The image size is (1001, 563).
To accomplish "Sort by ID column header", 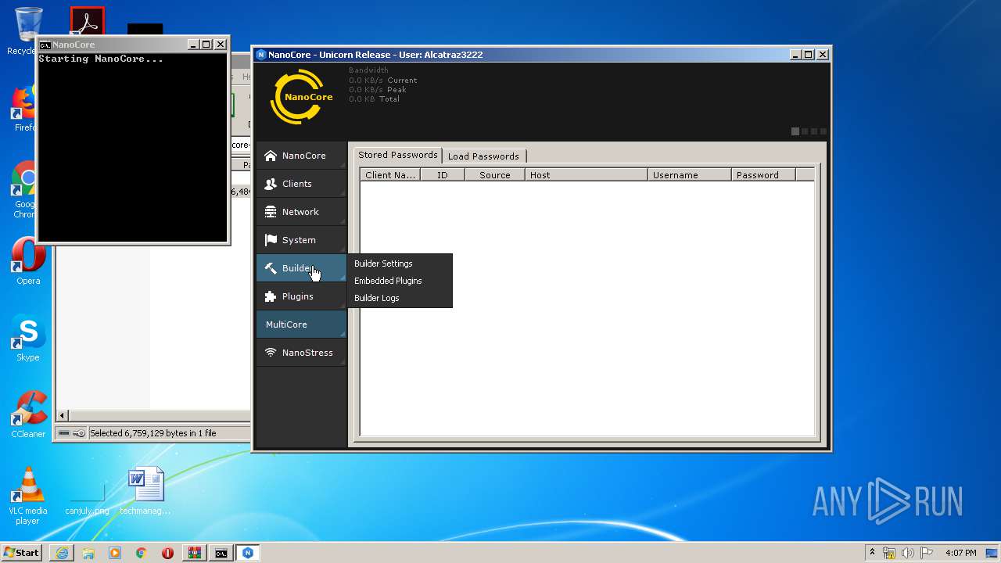I will 443,175.
